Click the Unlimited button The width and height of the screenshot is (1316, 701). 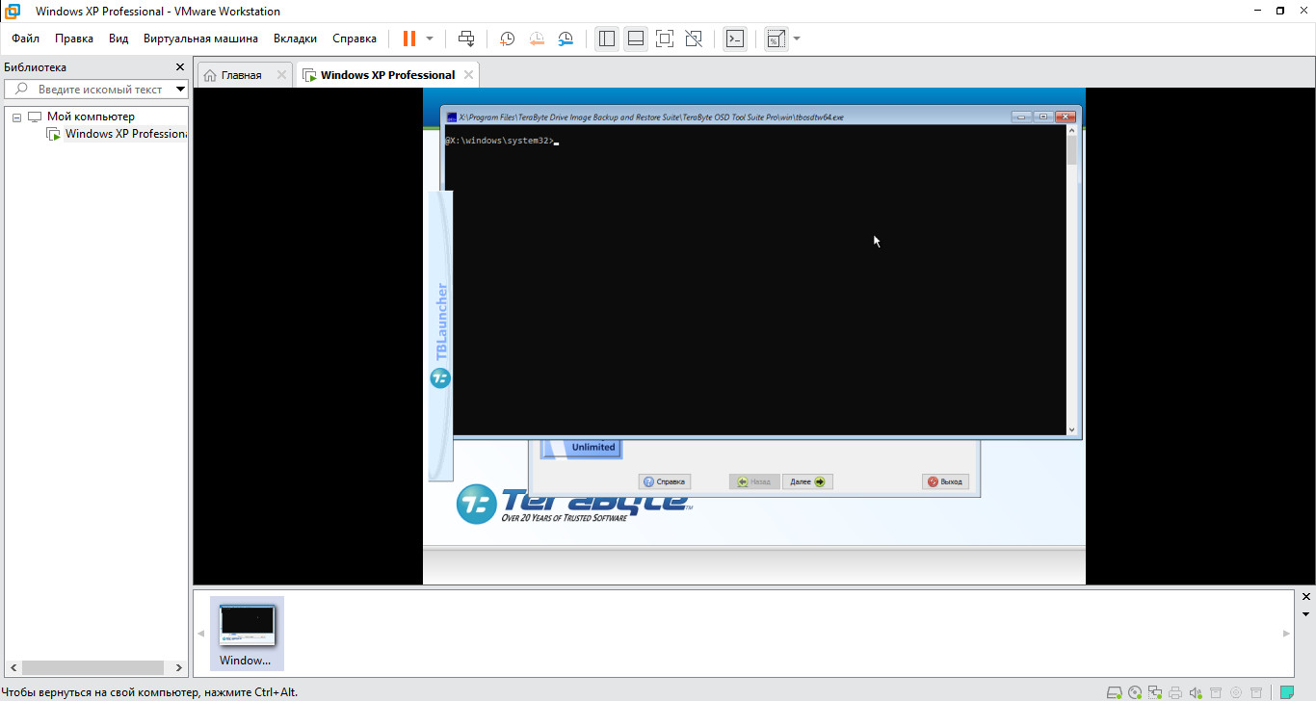(x=582, y=448)
